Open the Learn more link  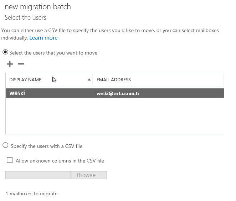point(43,38)
